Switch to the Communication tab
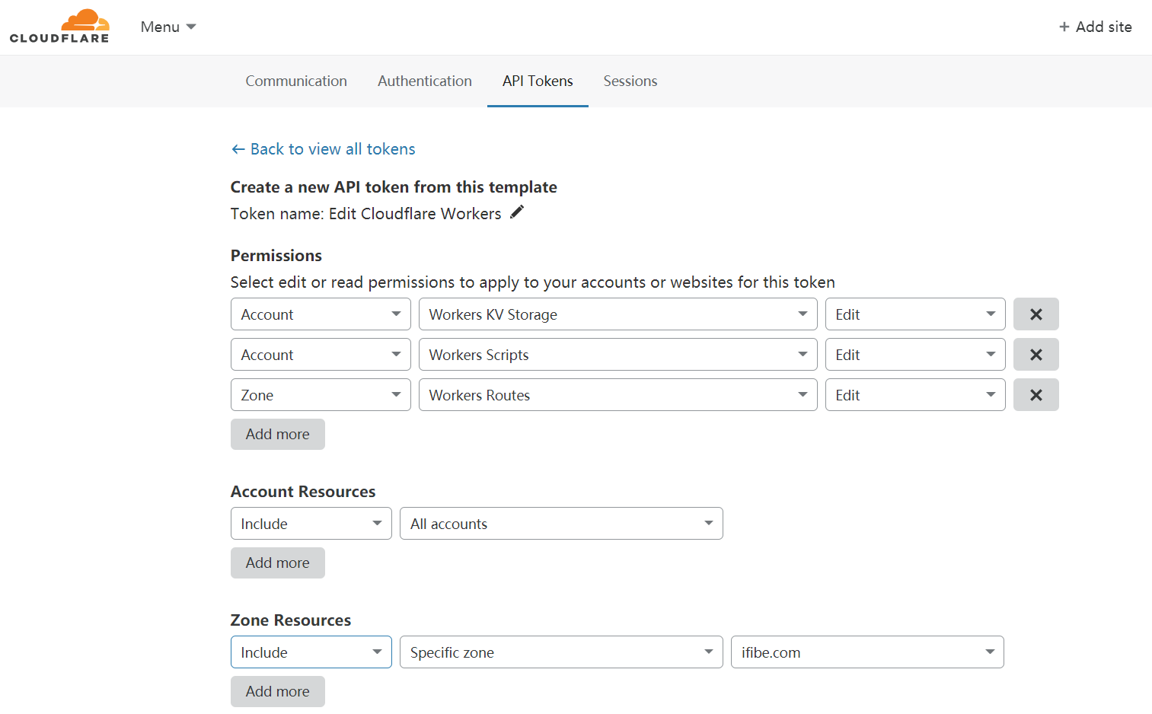 point(296,81)
